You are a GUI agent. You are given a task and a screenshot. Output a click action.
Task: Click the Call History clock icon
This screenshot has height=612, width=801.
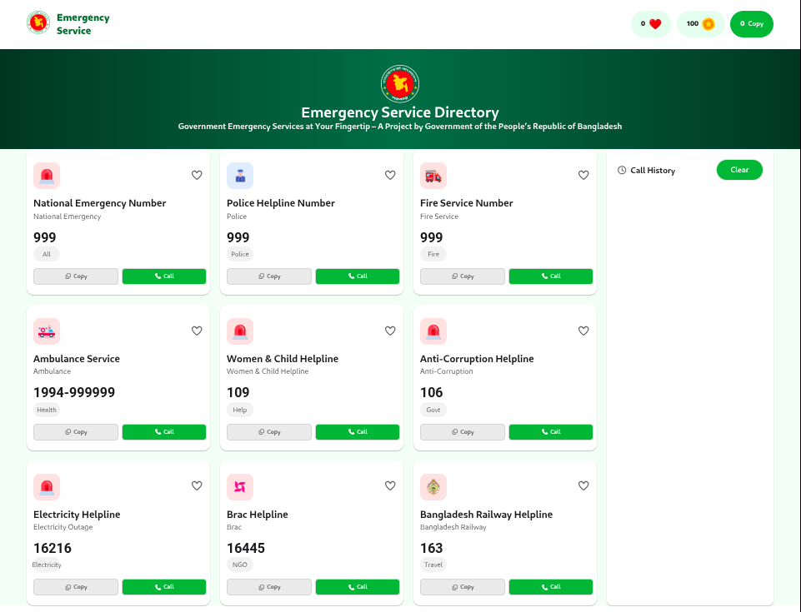pyautogui.click(x=622, y=171)
